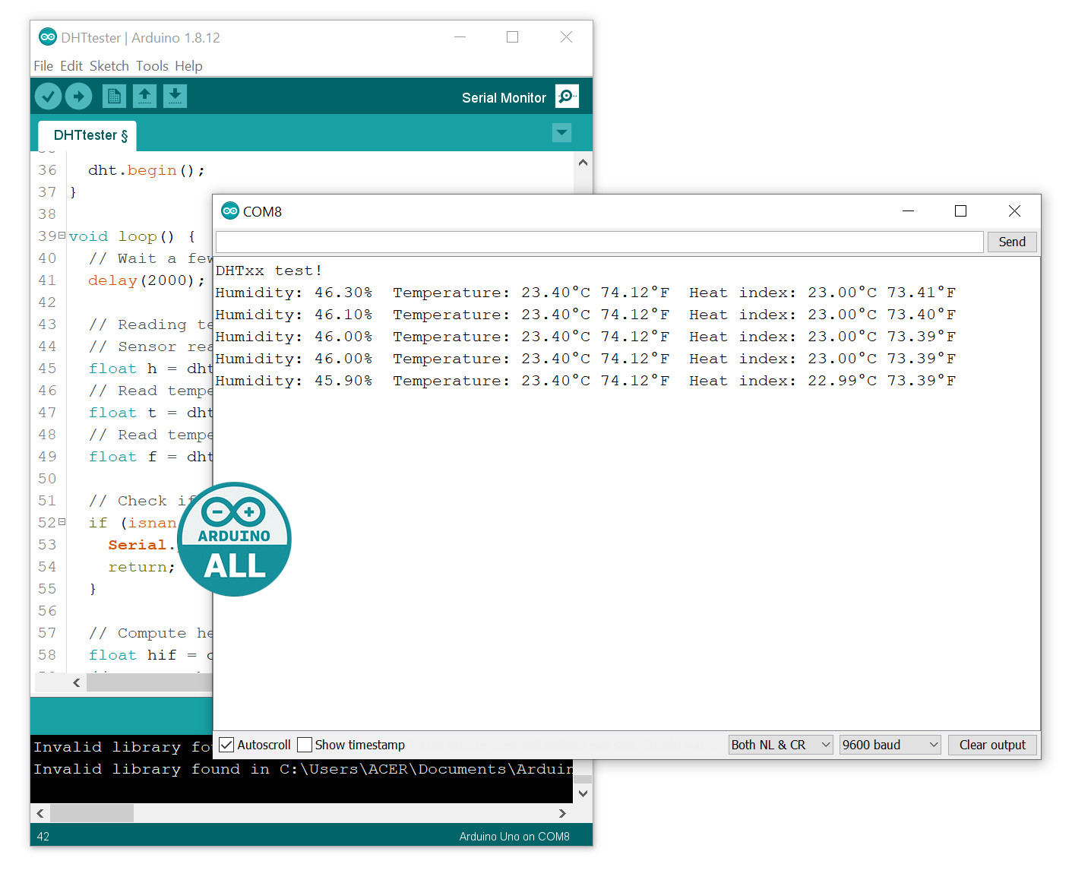Open Serial Monitor with the magnifier icon
This screenshot has height=880, width=1091.
(x=567, y=97)
